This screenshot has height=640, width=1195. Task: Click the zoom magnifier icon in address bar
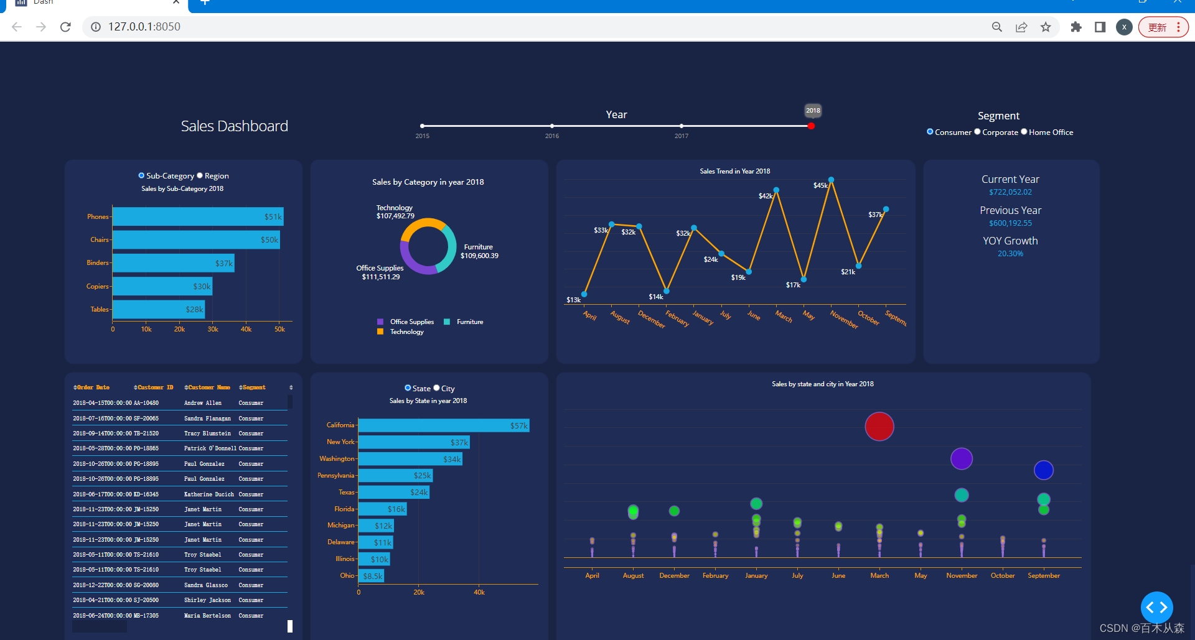997,27
